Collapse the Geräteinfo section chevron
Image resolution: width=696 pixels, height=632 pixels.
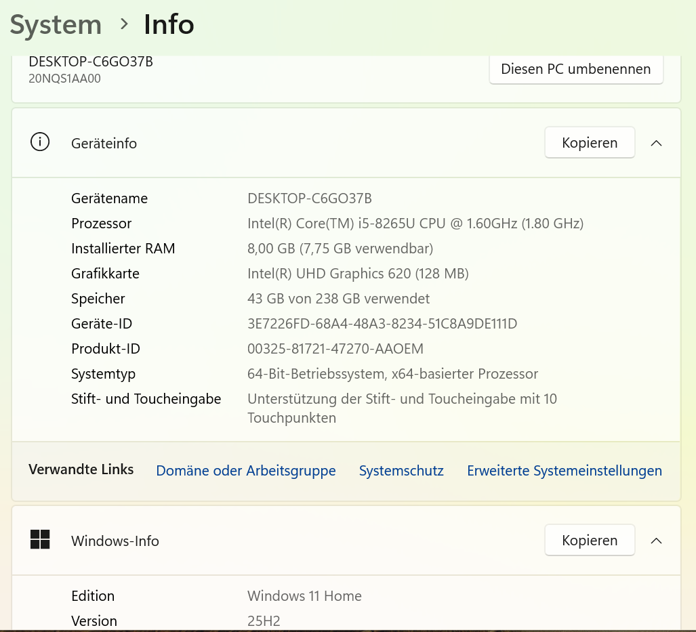click(x=656, y=143)
